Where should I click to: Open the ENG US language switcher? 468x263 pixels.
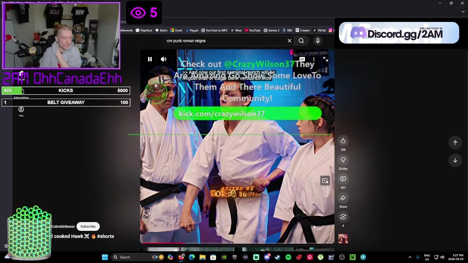[x=427, y=257]
